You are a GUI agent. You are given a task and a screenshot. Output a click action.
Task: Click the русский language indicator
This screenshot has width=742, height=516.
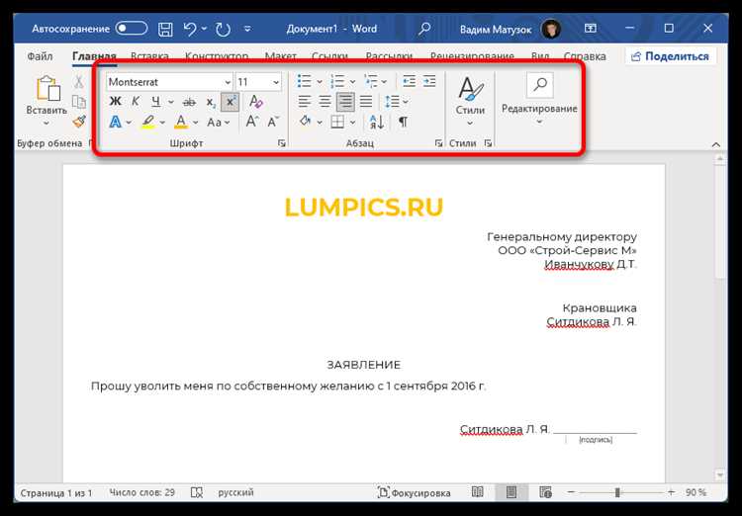[x=235, y=492]
